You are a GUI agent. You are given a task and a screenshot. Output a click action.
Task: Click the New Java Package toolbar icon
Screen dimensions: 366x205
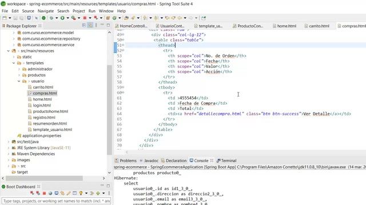click(108, 18)
